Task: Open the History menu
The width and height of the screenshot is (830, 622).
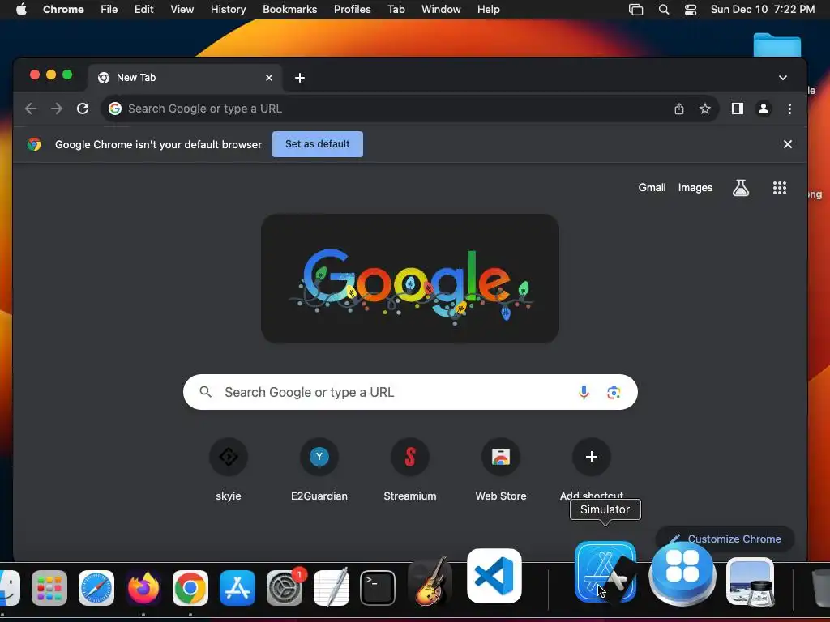Action: [228, 10]
